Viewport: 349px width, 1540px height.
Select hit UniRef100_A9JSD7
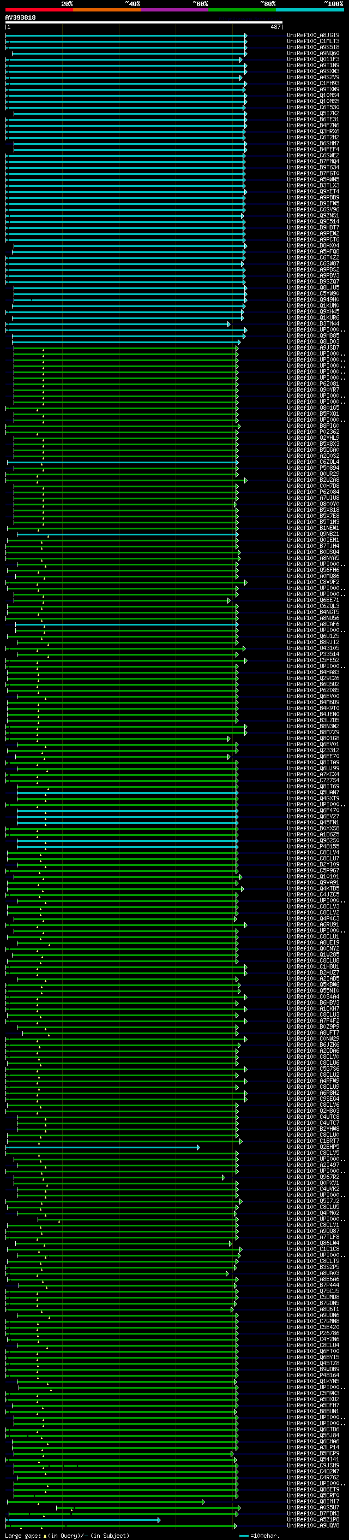[x=313, y=348]
